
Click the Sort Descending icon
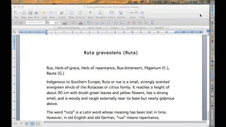coord(146,23)
